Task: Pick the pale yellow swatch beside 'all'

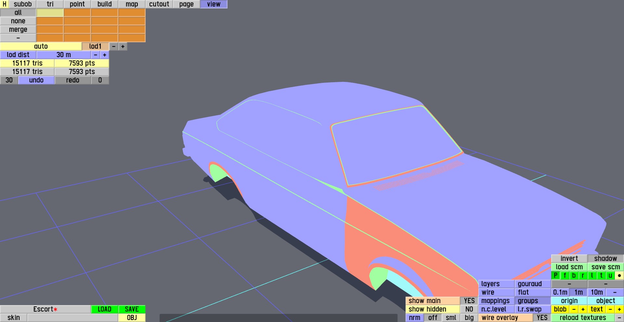Action: tap(50, 13)
